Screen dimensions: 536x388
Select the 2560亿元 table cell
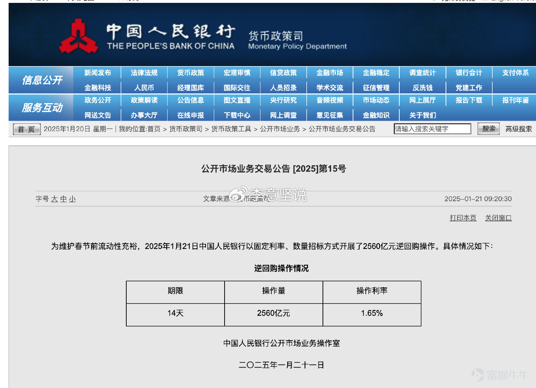coord(273,315)
